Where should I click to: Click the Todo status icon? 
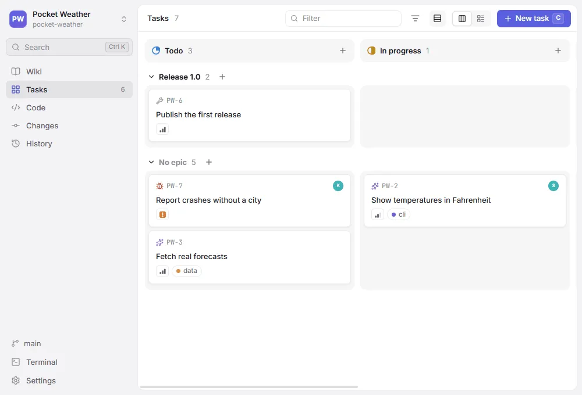point(156,51)
